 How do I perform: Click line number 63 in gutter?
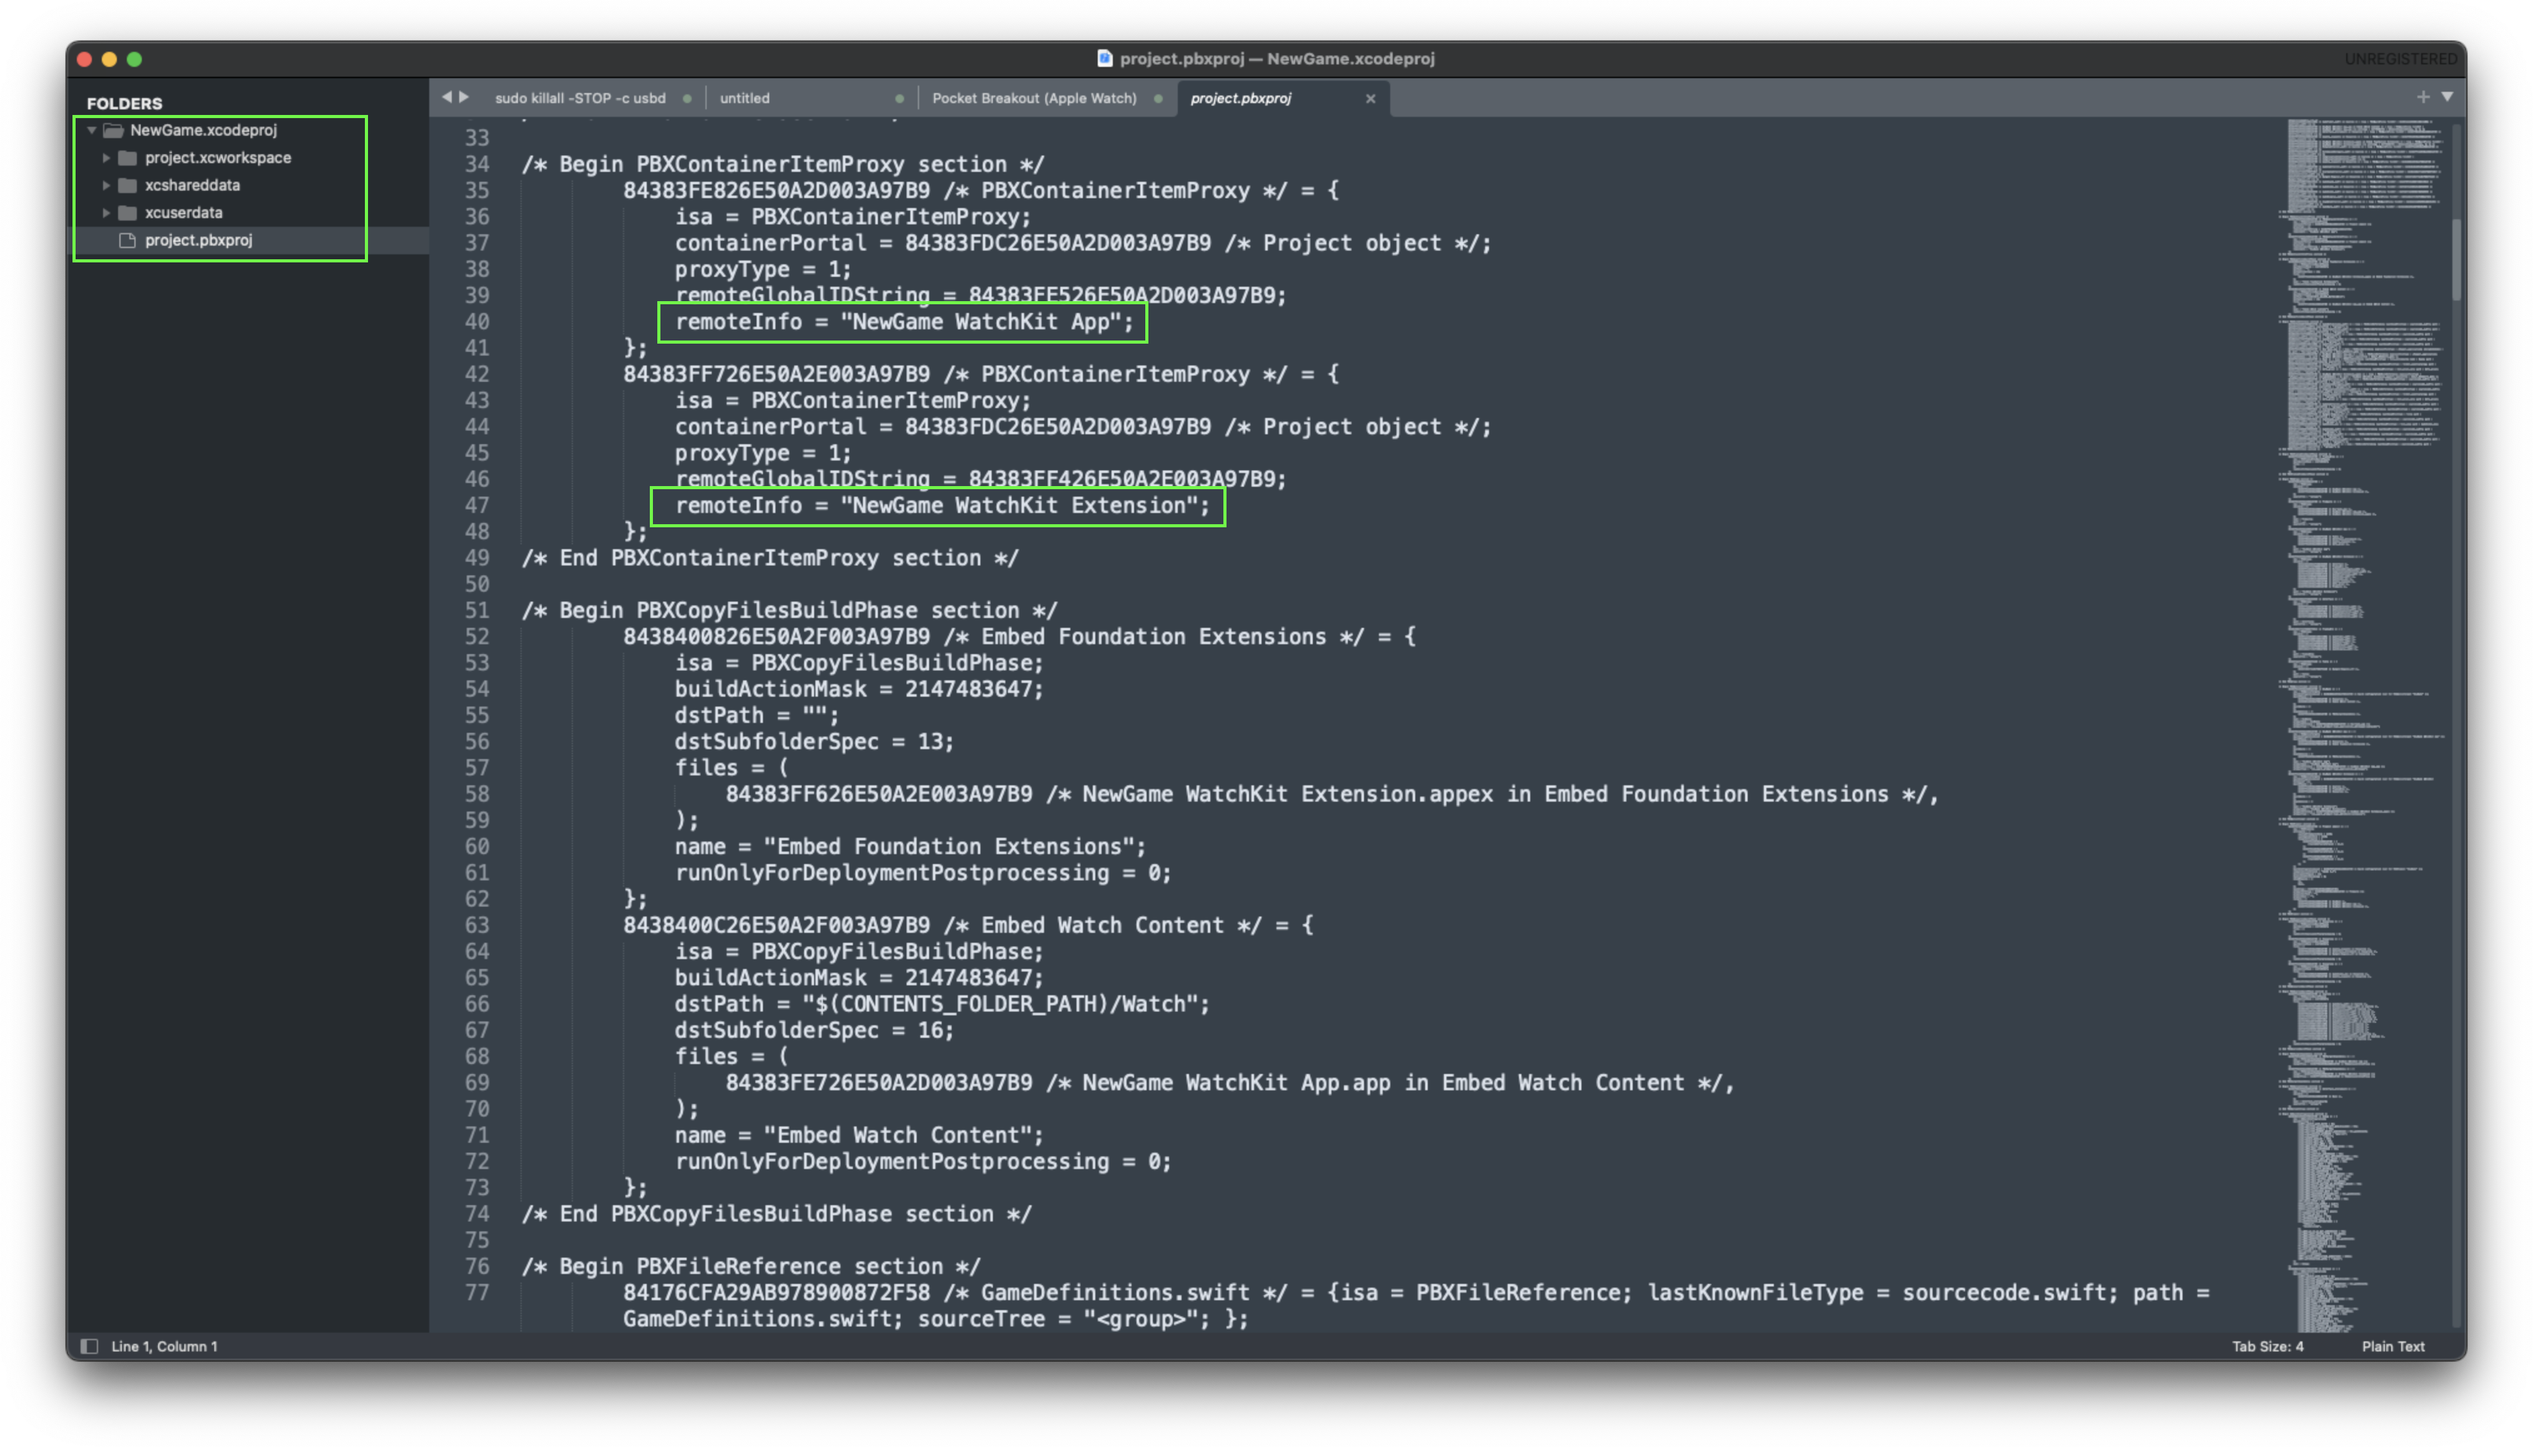(x=477, y=925)
